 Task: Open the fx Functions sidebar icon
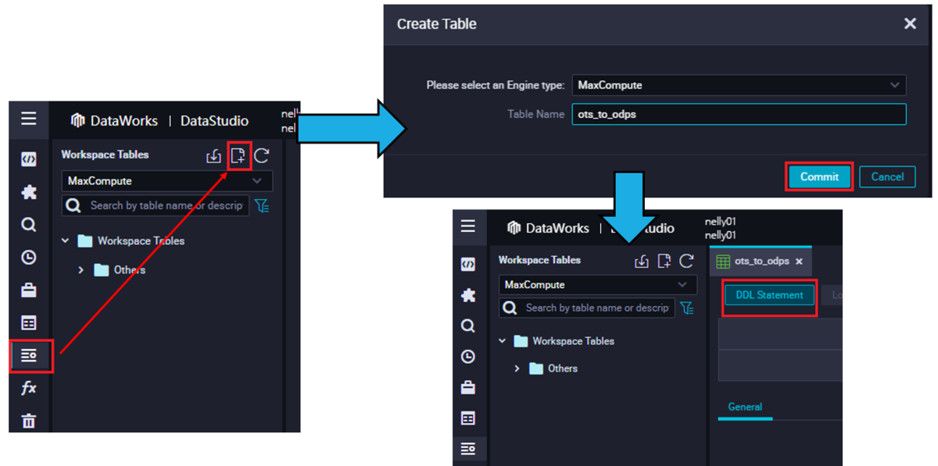click(29, 388)
